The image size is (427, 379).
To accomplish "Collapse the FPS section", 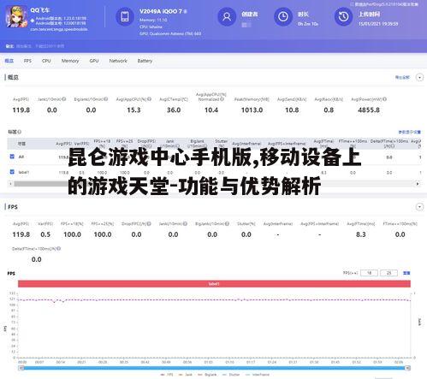I will click(419, 207).
